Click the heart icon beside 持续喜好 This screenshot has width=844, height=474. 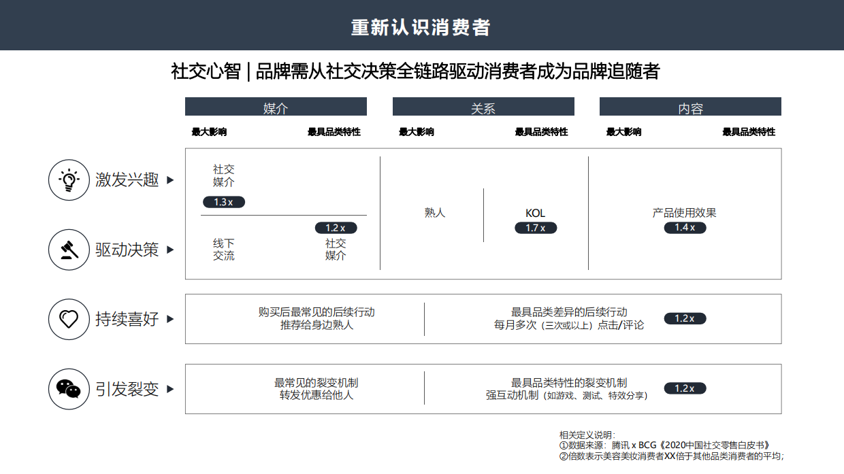point(68,319)
